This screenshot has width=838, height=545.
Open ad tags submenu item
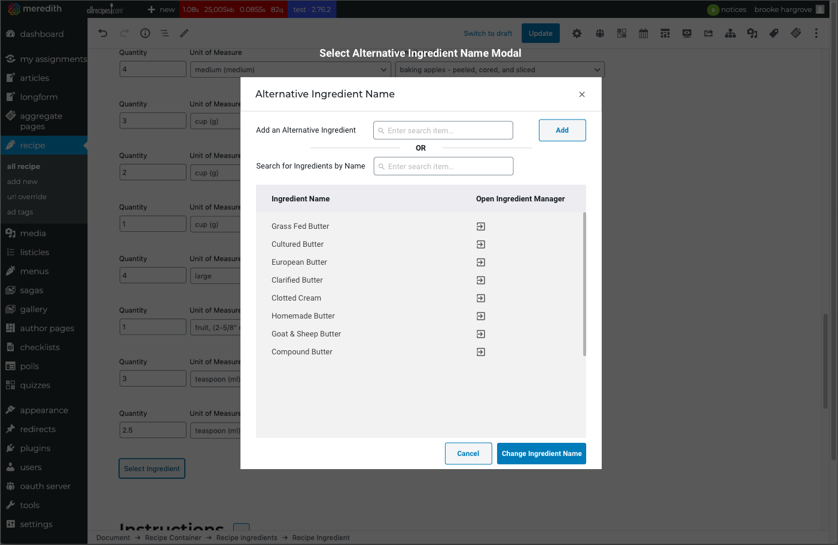coord(20,212)
